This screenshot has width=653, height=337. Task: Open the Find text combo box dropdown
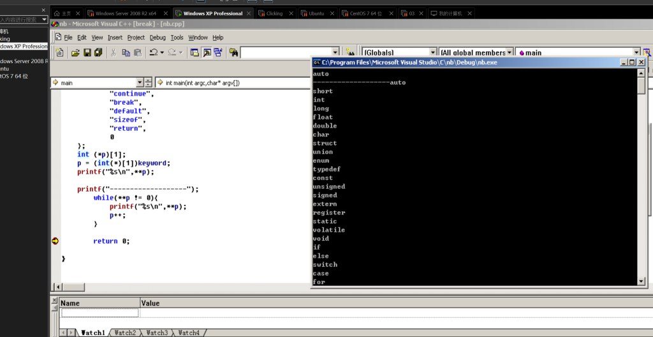click(x=334, y=52)
